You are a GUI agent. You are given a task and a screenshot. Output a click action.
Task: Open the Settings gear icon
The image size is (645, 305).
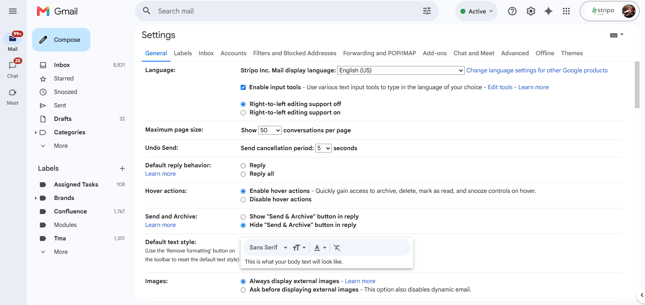[531, 11]
